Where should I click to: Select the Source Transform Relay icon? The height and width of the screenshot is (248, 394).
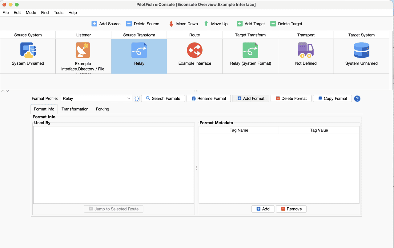click(x=139, y=50)
